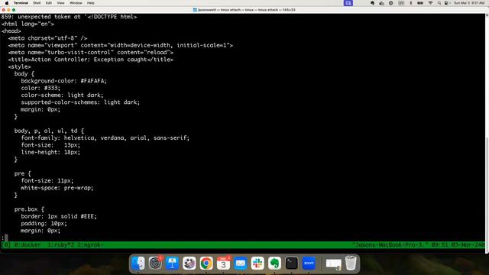Click the 'white-space: pre-wrap;' line
The image size is (489, 275).
pos(57,188)
